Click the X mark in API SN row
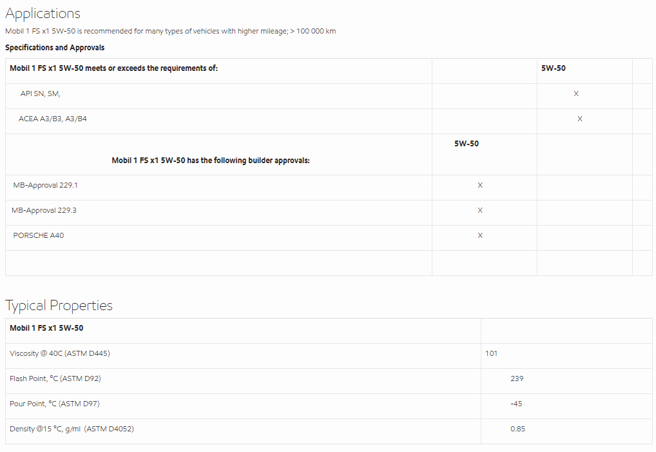This screenshot has width=656, height=452. point(576,94)
